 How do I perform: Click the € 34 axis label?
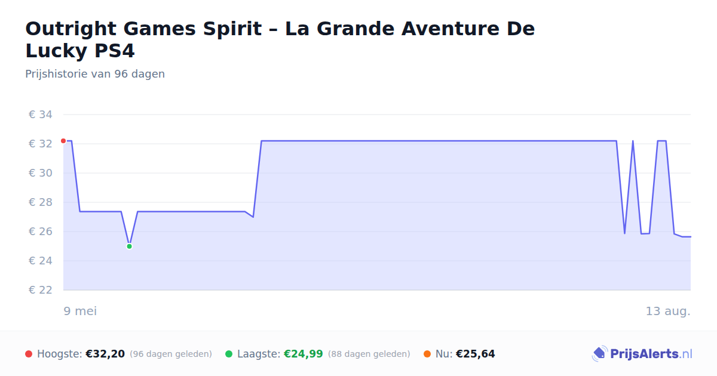point(41,115)
